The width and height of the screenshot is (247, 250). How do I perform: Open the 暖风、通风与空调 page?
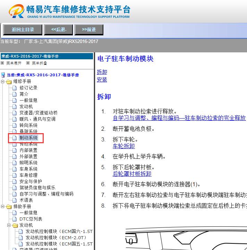pyautogui.click(x=37, y=119)
